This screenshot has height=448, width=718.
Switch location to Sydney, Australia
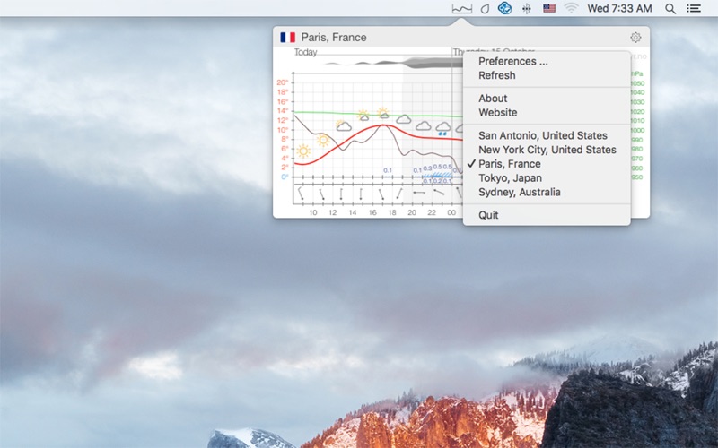(547, 192)
